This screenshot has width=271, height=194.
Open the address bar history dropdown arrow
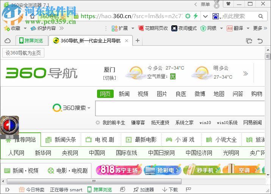pos(205,16)
